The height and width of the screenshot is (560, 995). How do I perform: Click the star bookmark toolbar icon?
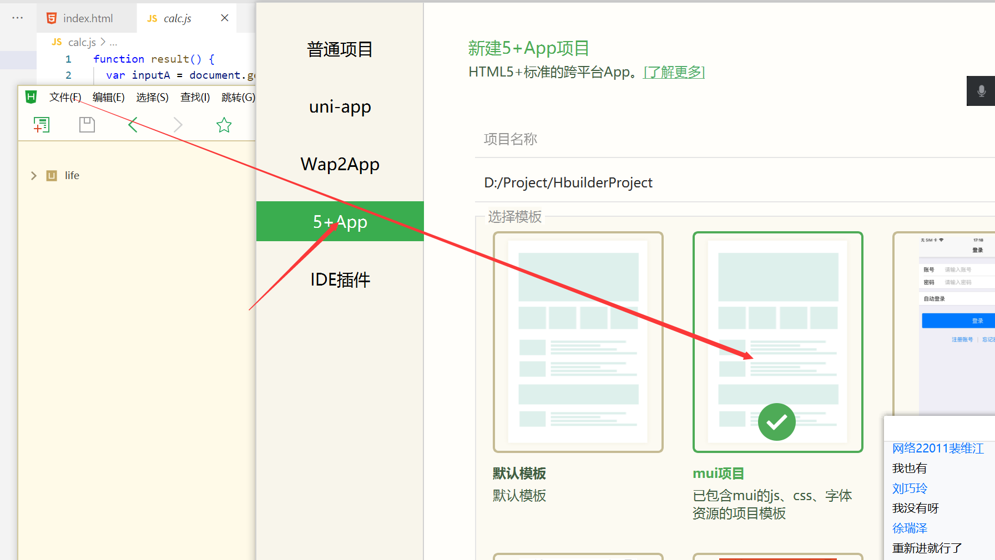[224, 125]
